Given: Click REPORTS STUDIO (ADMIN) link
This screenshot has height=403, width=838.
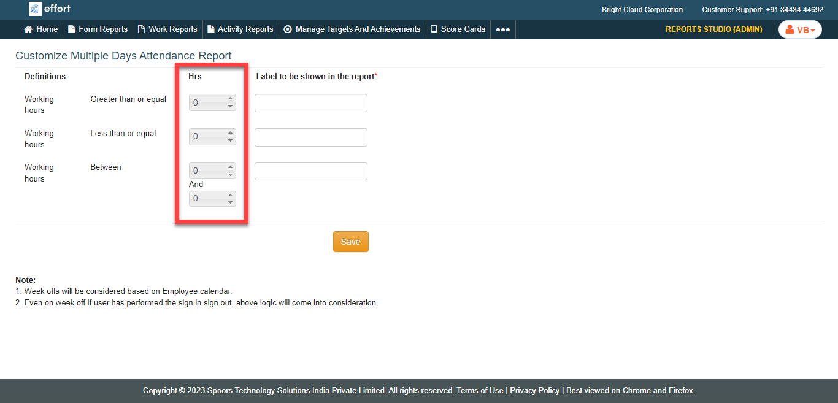Looking at the screenshot, I should tap(713, 29).
